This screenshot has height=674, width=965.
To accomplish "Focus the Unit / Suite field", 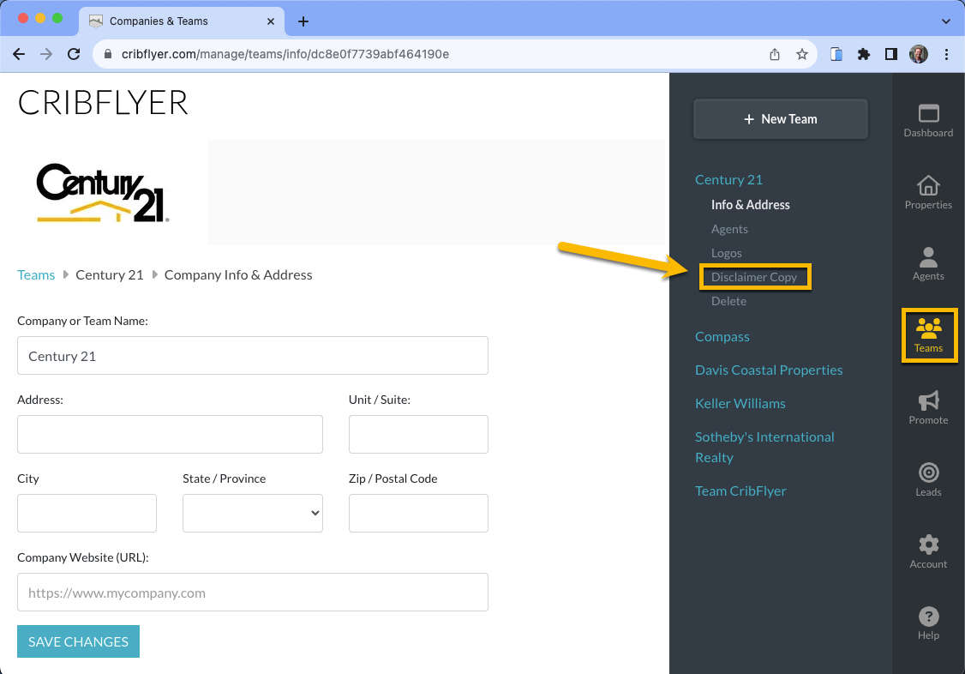I will (418, 434).
